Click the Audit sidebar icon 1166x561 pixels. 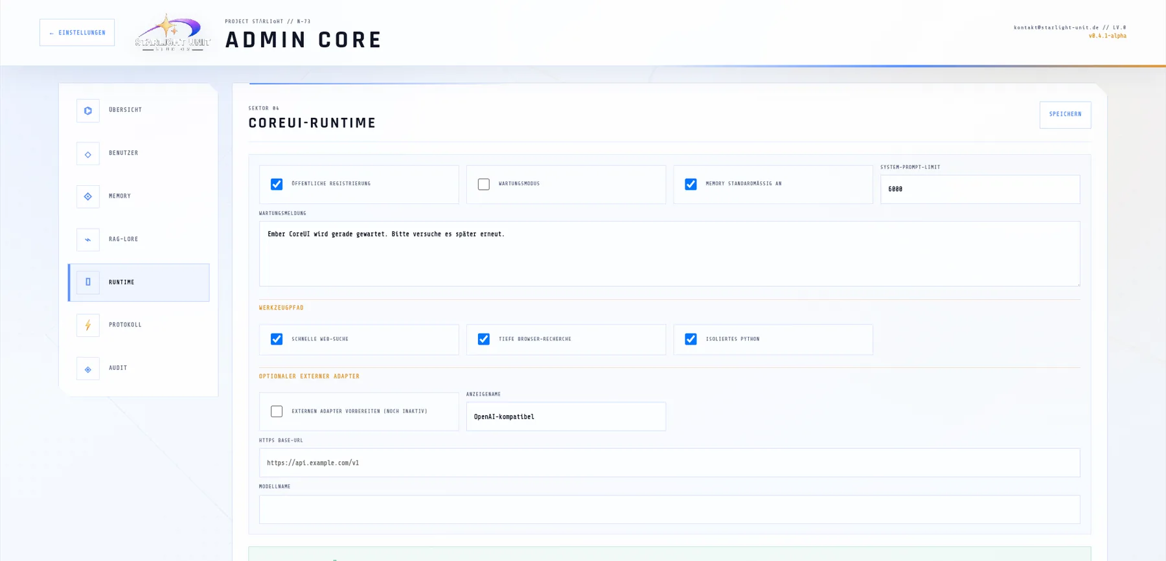(88, 369)
